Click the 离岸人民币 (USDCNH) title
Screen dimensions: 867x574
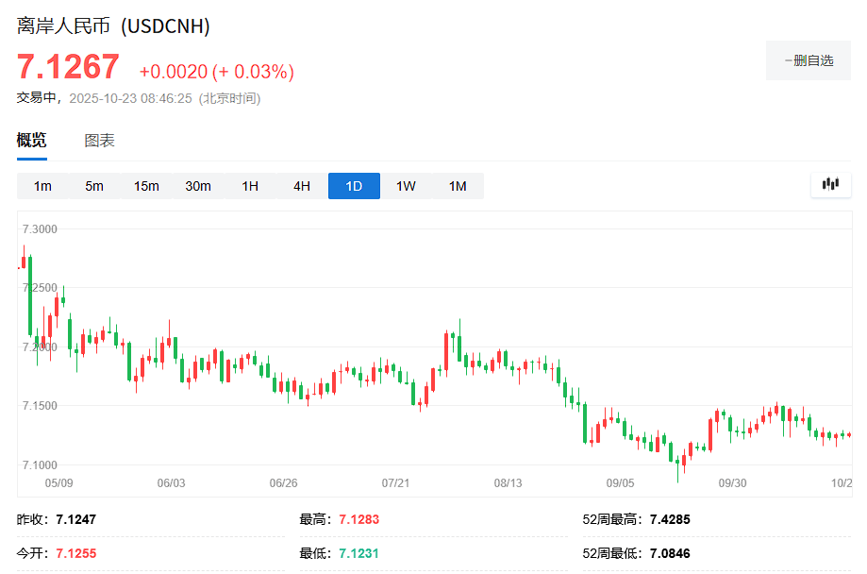pos(113,25)
